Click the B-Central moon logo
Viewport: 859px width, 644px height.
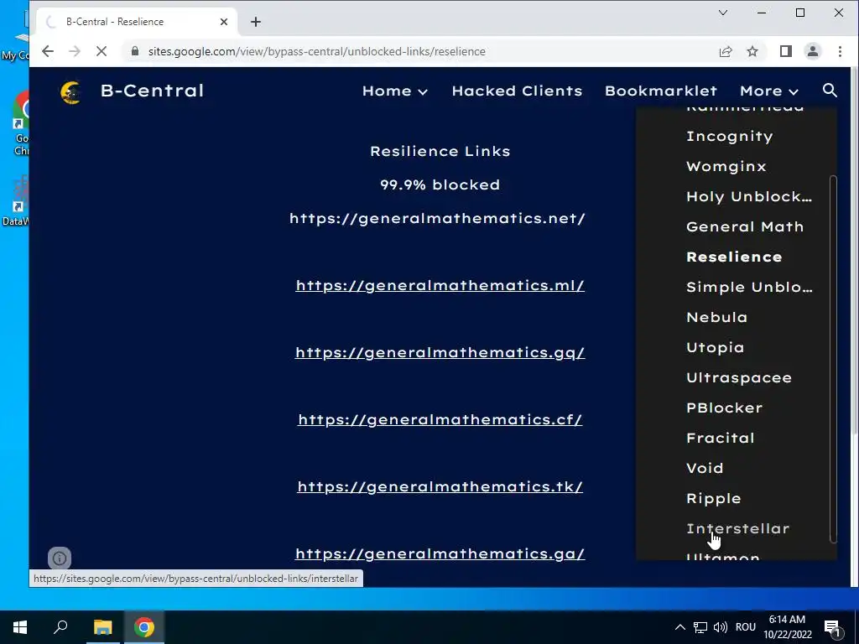point(70,92)
